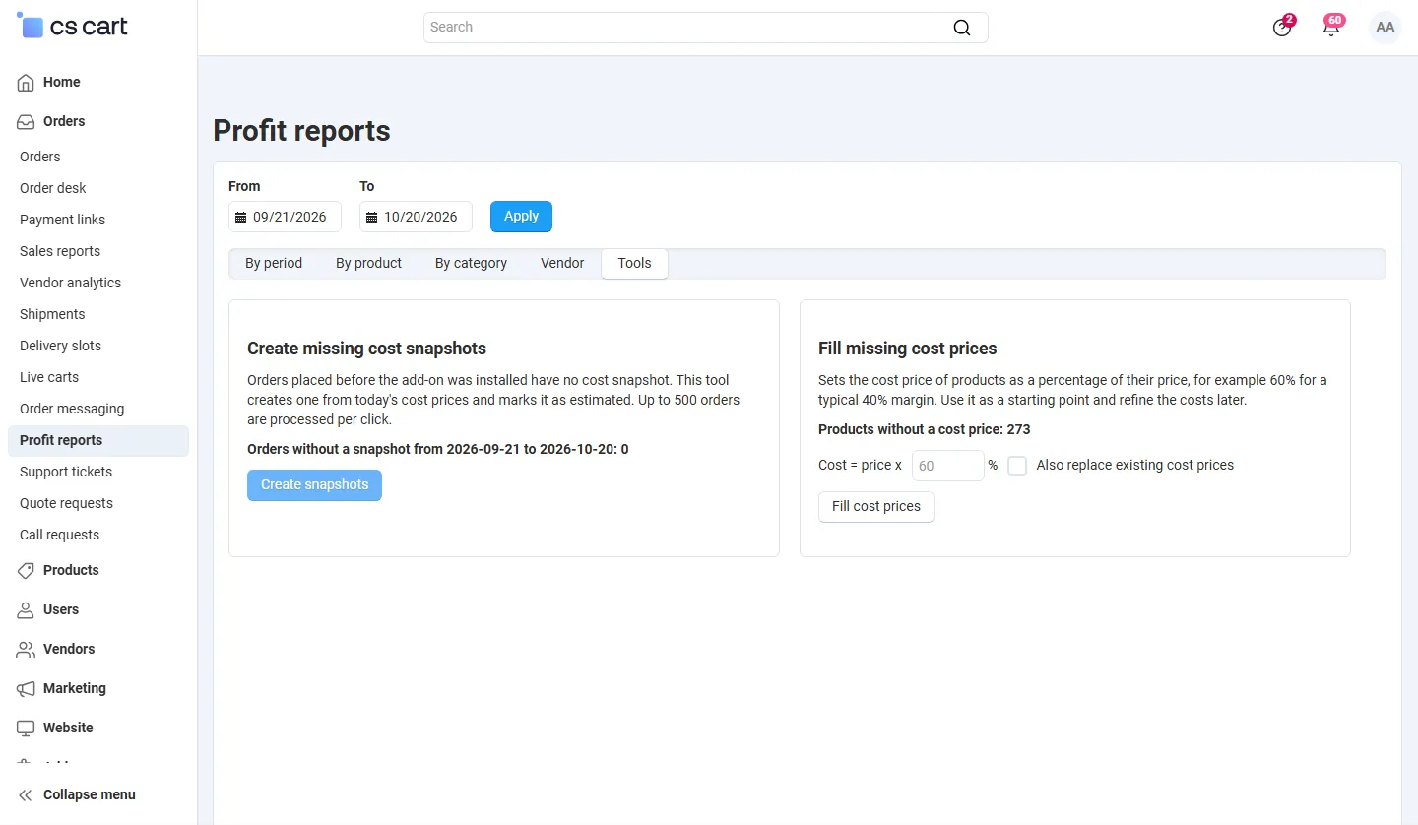Click the Users person icon
1418x825 pixels.
pos(26,610)
